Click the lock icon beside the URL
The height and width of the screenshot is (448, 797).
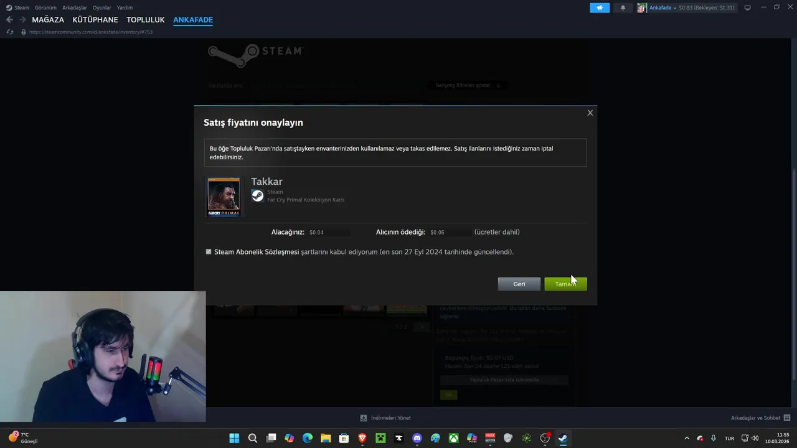click(x=24, y=32)
